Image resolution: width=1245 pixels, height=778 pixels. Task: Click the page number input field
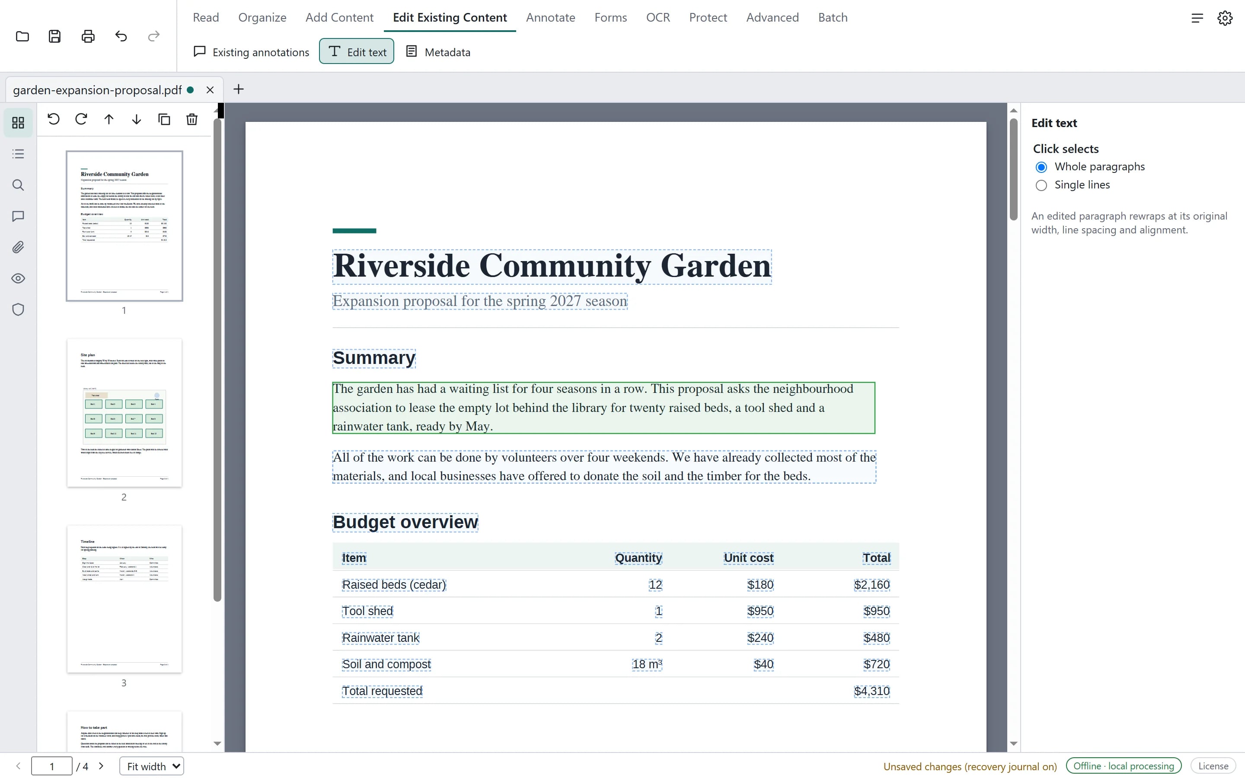[x=51, y=766]
